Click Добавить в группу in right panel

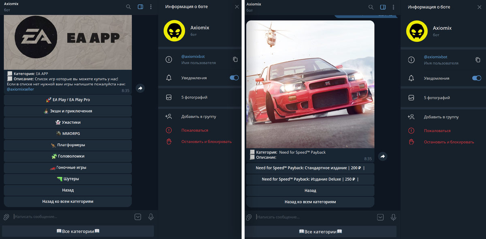pyautogui.click(x=442, y=117)
